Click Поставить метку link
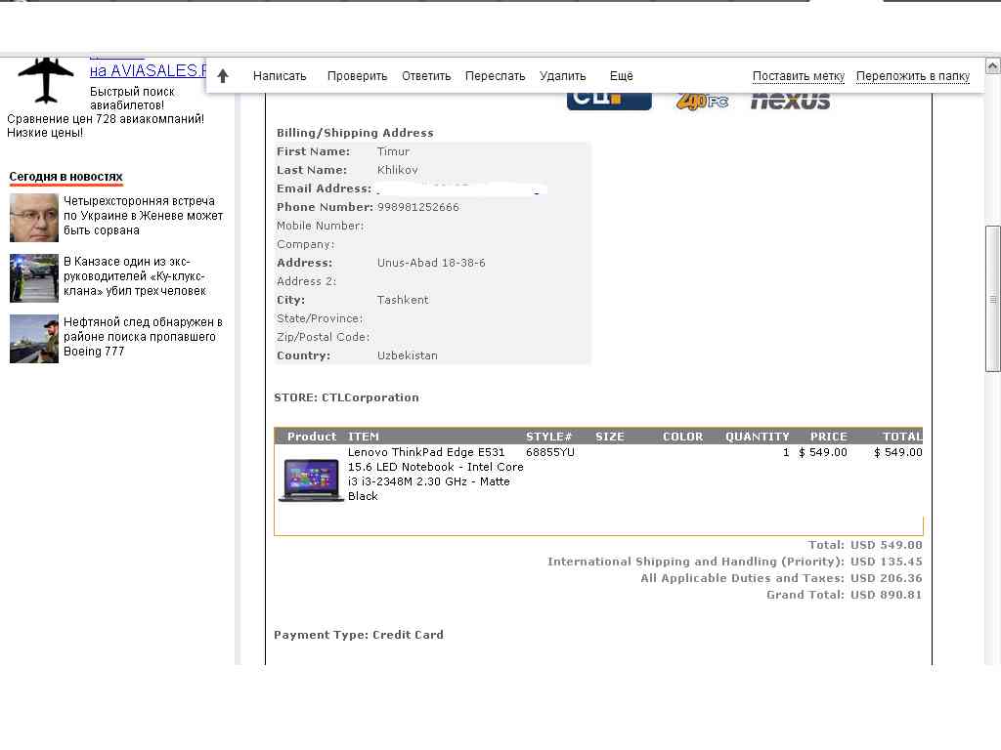This screenshot has height=750, width=1001. click(x=798, y=76)
